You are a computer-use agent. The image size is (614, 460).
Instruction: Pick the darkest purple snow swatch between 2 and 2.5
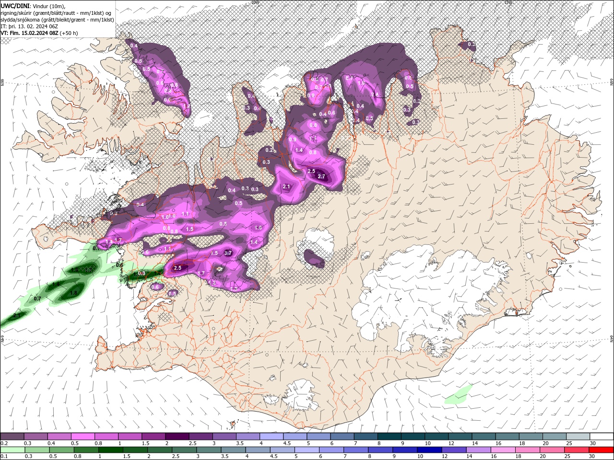(x=177, y=437)
